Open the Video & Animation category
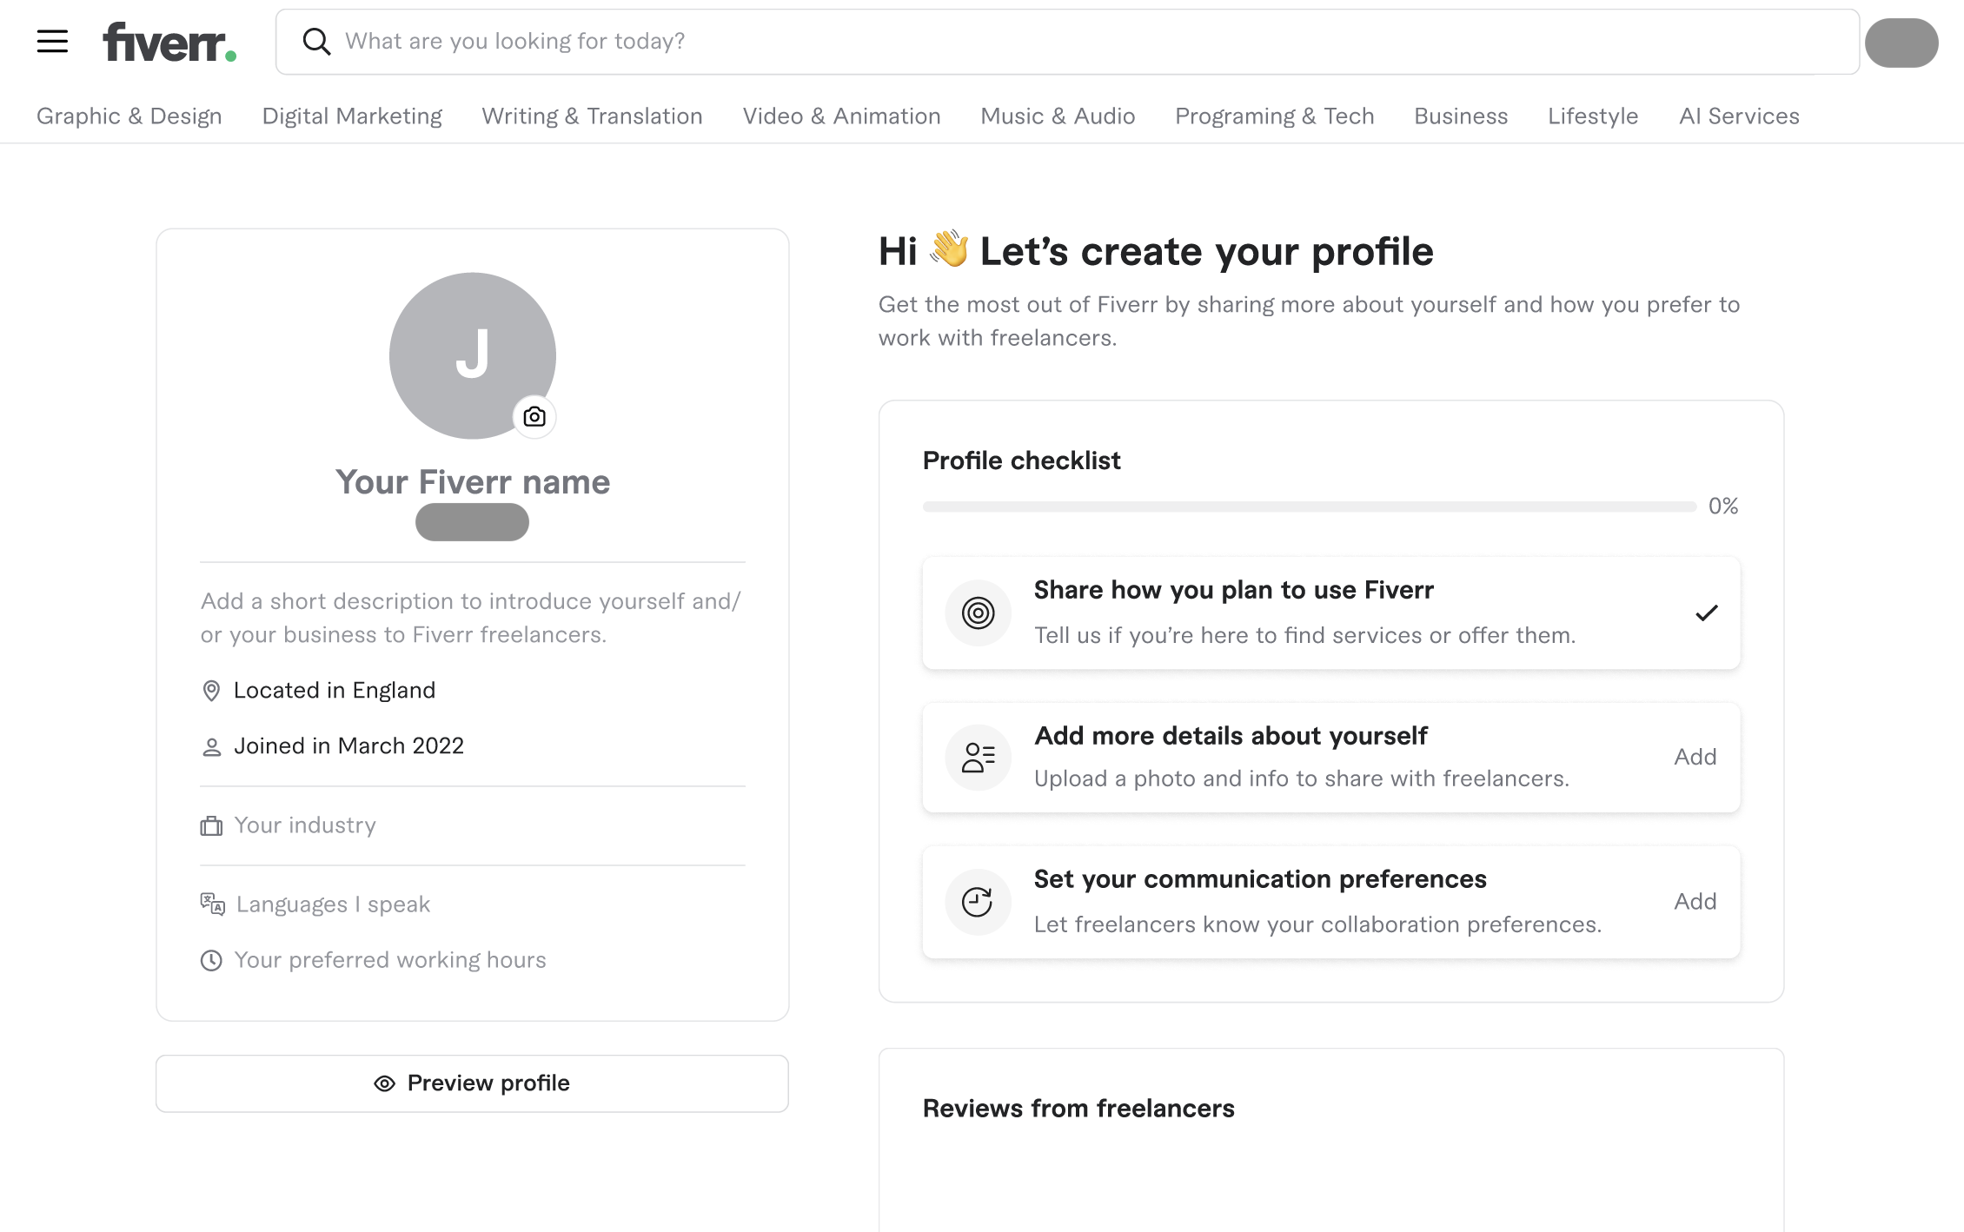This screenshot has width=1964, height=1232. tap(841, 116)
